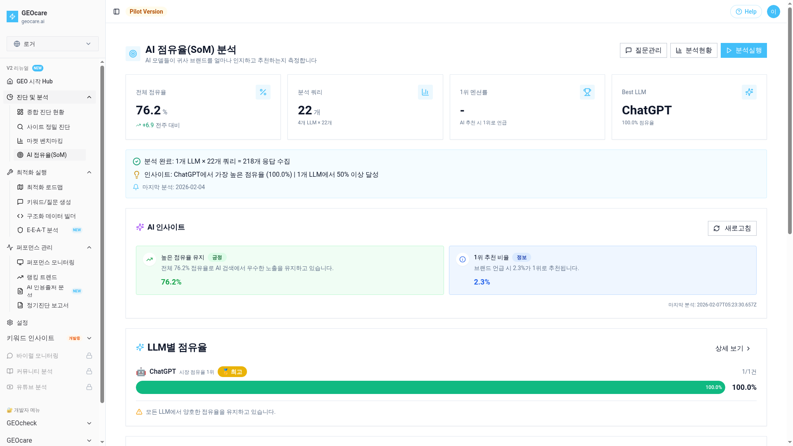
Task: Click the ChatGPT robot icon in LLM 점유율
Action: coord(141,371)
